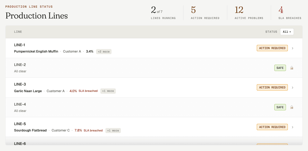
Task: Open the Status filter dropdown showing All
Action: coord(287,32)
